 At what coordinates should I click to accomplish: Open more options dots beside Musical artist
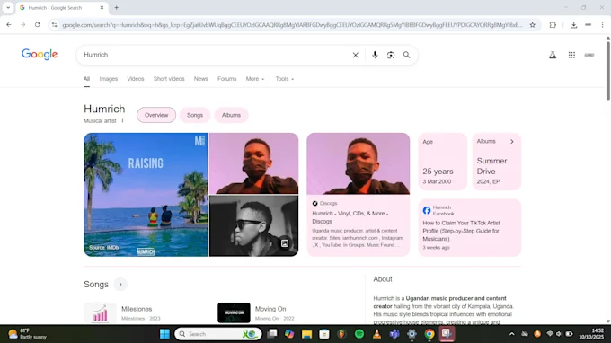tap(122, 120)
